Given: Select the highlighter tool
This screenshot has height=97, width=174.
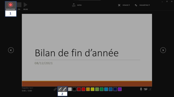Looking at the screenshot, I should point(64,89).
